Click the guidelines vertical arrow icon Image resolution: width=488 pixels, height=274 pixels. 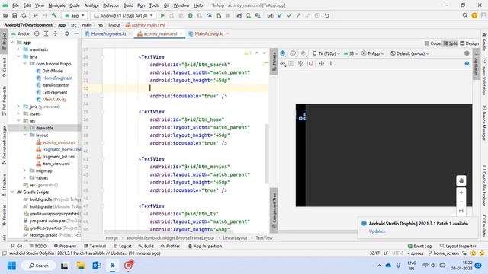tap(331, 63)
